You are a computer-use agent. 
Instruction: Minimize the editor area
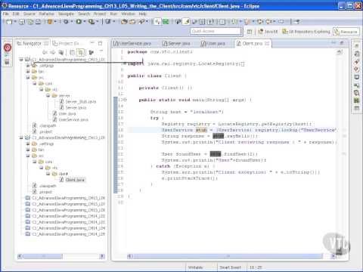(334, 43)
